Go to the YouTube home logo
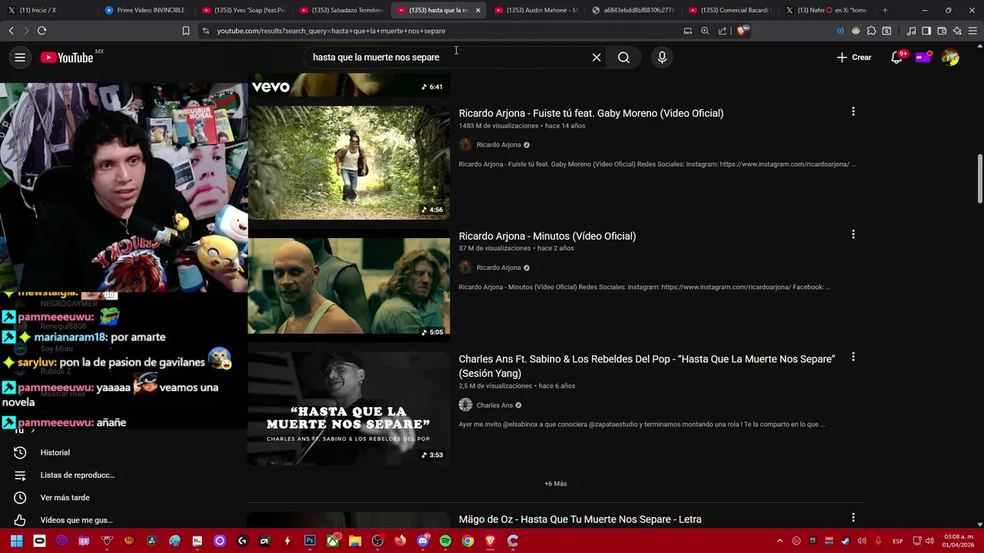The height and width of the screenshot is (553, 984). (x=67, y=58)
